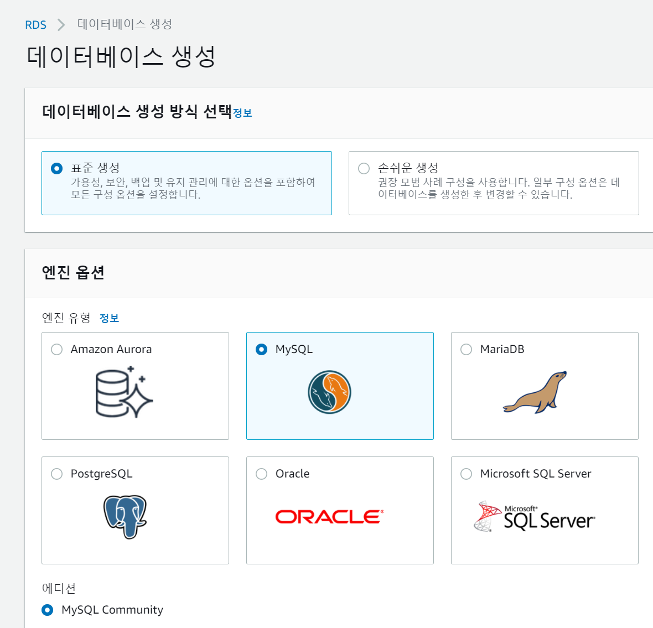This screenshot has height=628, width=653.
Task: Click the Microsoft SQL Server label text
Action: pos(536,474)
